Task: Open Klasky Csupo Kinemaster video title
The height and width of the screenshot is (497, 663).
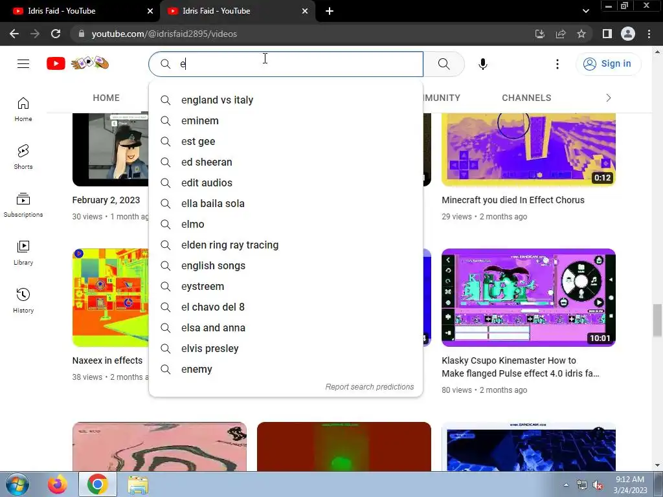Action: coord(521,367)
